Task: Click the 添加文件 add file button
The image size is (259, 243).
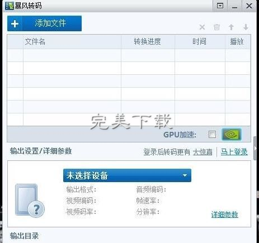Action: 44,23
